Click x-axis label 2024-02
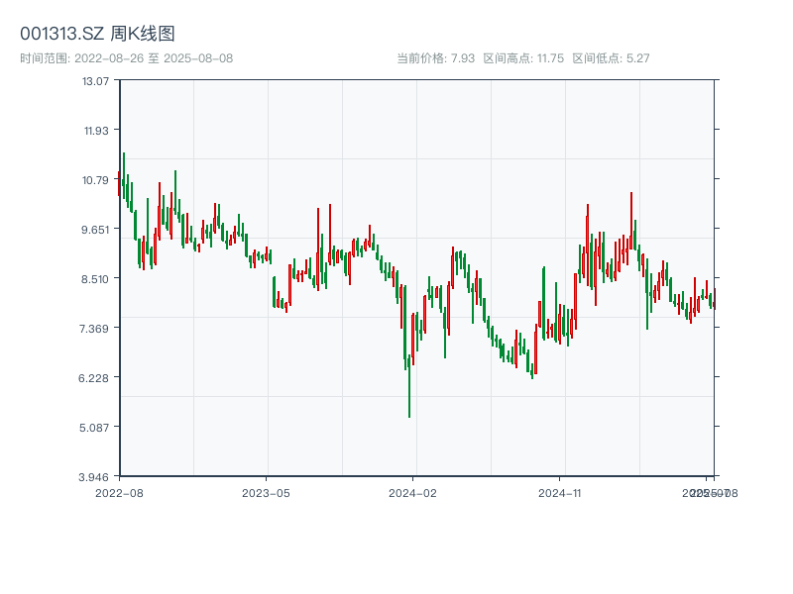Image resolution: width=793 pixels, height=594 pixels. 412,493
